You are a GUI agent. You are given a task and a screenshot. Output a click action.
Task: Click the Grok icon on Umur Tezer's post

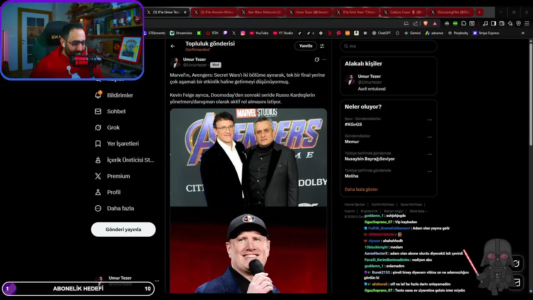(317, 60)
